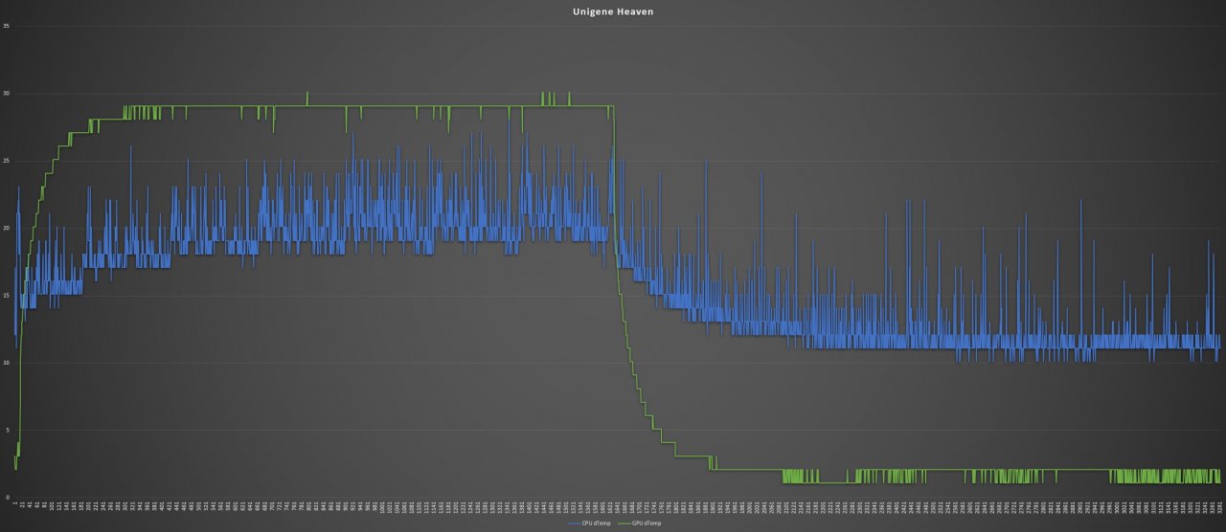The image size is (1226, 532).
Task: Select the y-axis label 20
Action: click(x=7, y=228)
